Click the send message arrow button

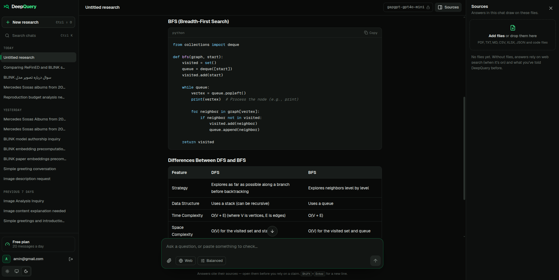375,261
